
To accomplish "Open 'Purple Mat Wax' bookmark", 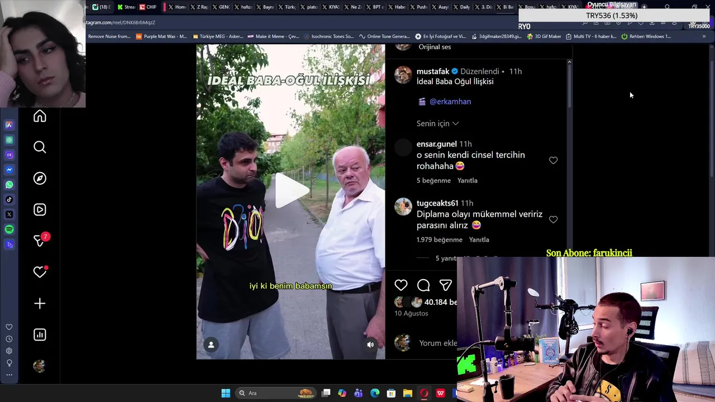I will click(161, 36).
